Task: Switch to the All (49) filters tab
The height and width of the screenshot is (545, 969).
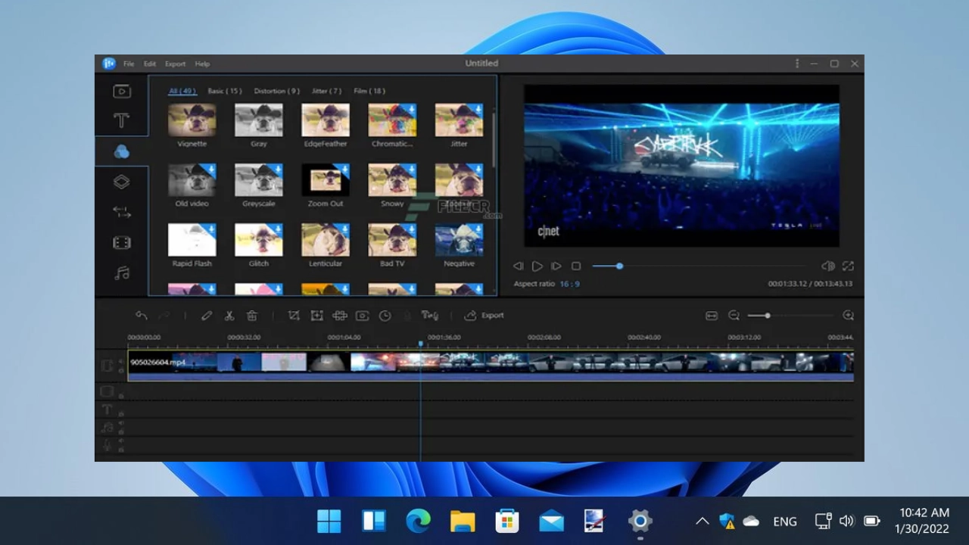Action: [x=182, y=91]
